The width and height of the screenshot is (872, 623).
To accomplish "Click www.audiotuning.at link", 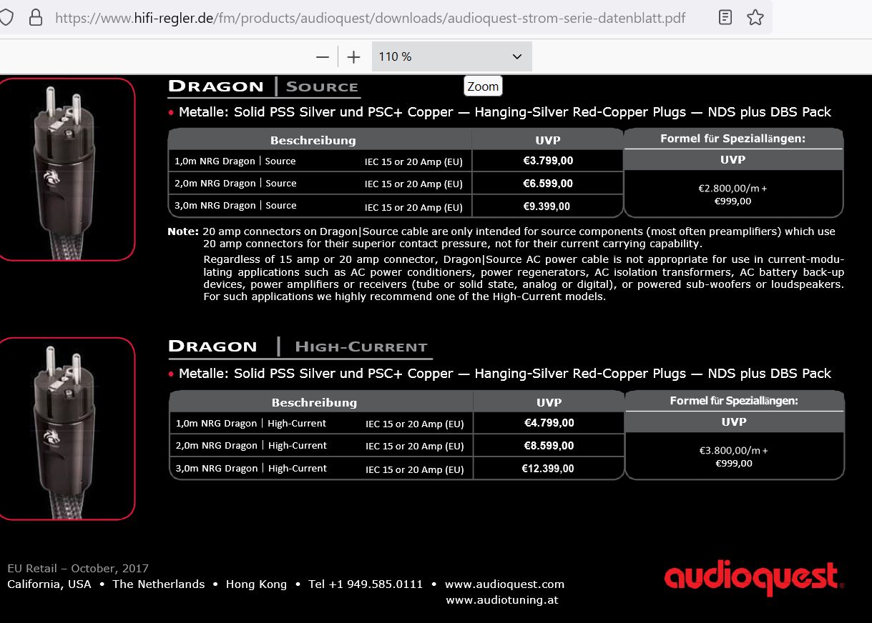I will pos(502,600).
